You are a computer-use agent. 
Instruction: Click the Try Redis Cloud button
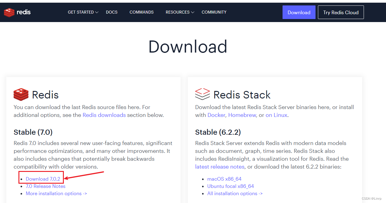(x=341, y=12)
